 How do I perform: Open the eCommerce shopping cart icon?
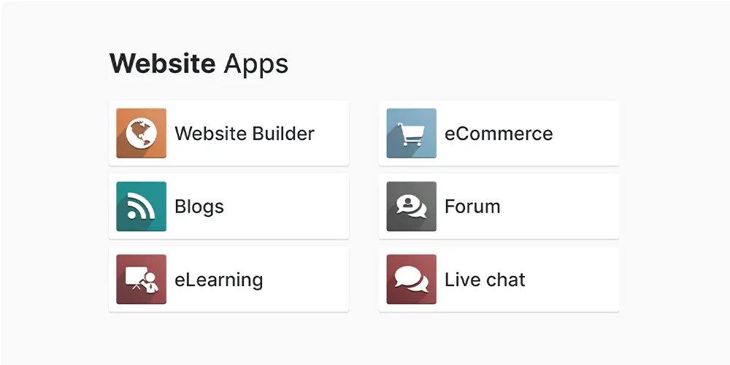[411, 134]
